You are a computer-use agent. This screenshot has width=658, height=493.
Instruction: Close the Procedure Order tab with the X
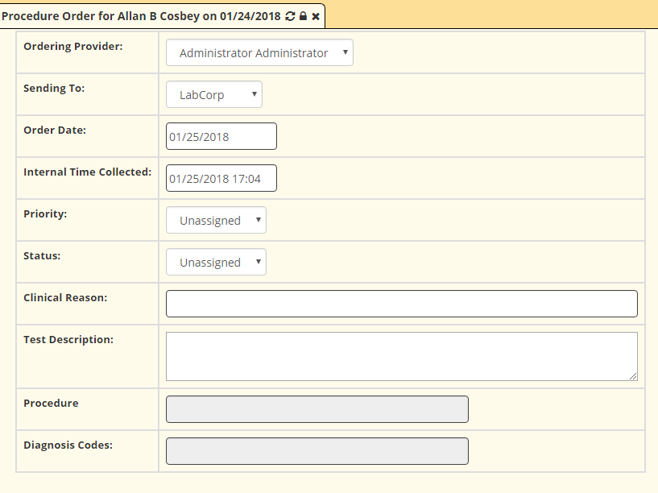316,15
